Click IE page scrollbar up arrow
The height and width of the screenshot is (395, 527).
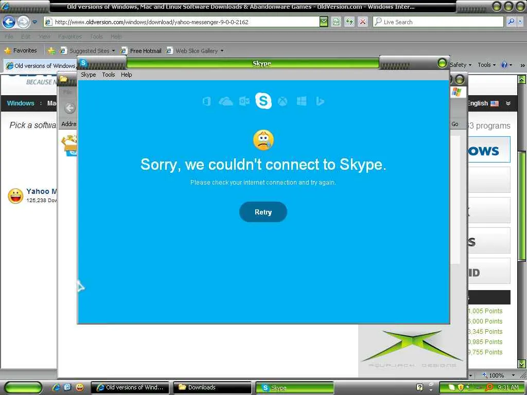coord(521,79)
